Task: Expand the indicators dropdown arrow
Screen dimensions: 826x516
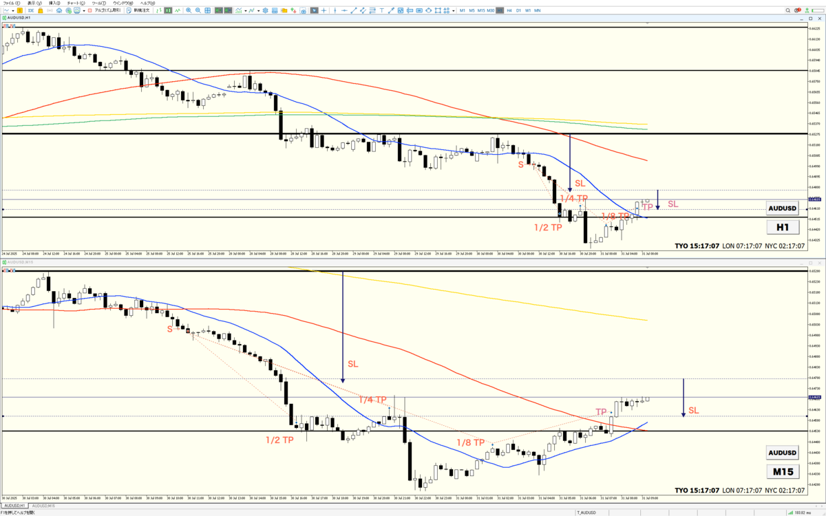Action: [246, 11]
